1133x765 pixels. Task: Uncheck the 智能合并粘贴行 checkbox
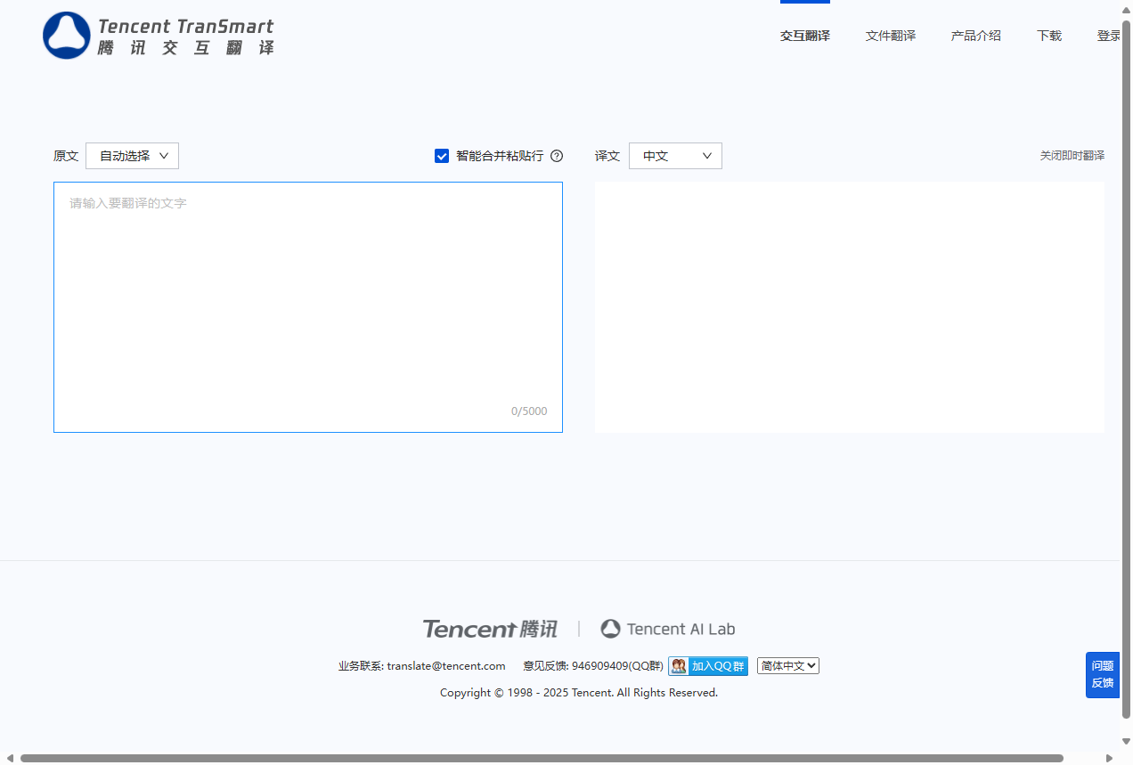pos(442,156)
